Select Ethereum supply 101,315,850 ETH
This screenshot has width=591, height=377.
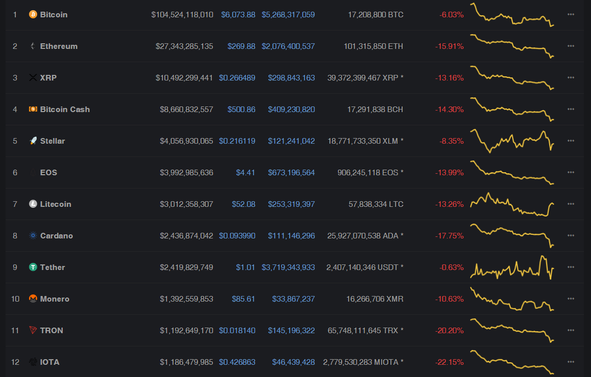(x=374, y=46)
